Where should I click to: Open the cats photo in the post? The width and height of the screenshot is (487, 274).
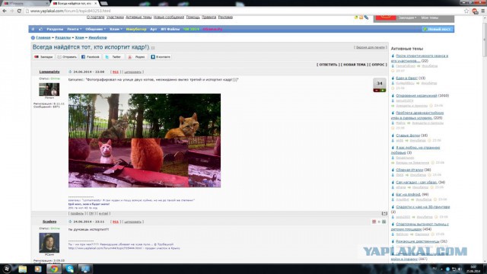pyautogui.click(x=145, y=140)
